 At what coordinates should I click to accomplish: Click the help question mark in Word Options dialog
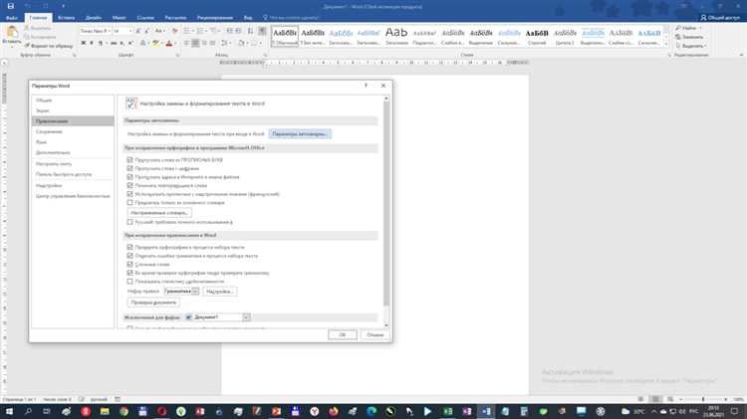[x=366, y=86]
